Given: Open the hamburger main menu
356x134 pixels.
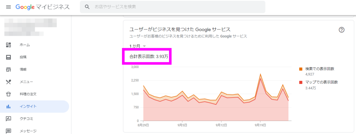Looking at the screenshot, I should (x=8, y=7).
